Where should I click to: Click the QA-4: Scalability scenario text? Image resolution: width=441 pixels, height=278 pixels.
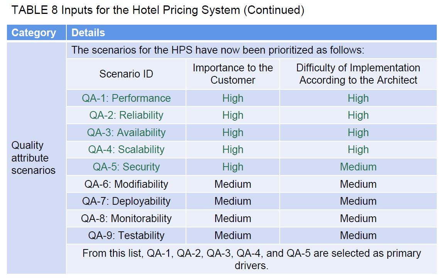click(x=126, y=150)
